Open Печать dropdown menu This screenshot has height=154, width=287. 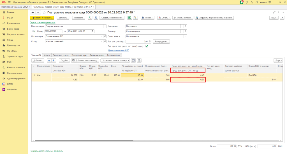(x=147, y=18)
